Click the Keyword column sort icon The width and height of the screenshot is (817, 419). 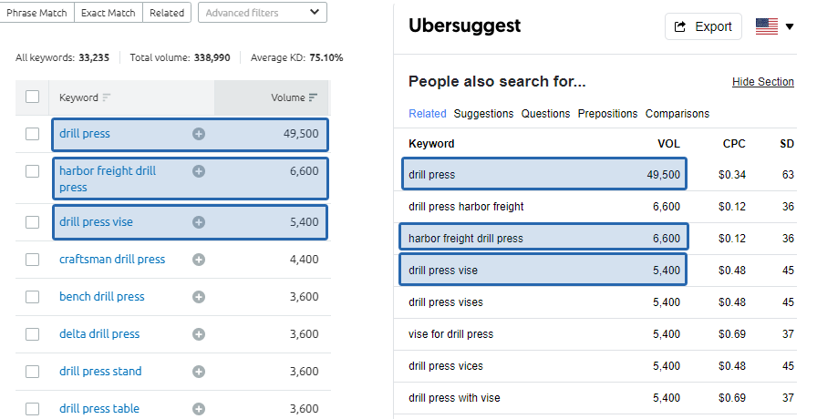[x=107, y=97]
